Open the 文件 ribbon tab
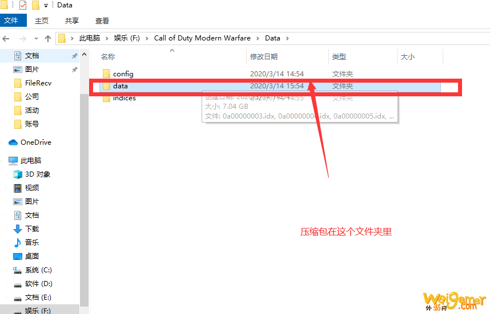The height and width of the screenshot is (314, 490). 13,21
